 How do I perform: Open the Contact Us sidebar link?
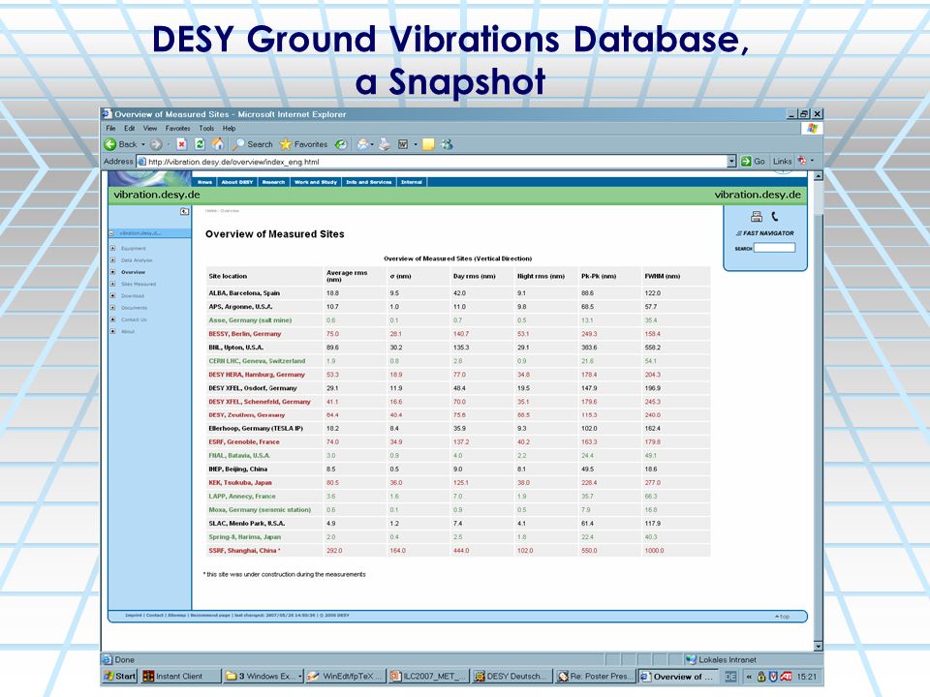tap(134, 319)
